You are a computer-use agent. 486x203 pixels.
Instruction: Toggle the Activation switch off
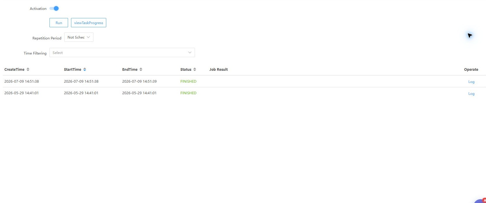(x=54, y=8)
